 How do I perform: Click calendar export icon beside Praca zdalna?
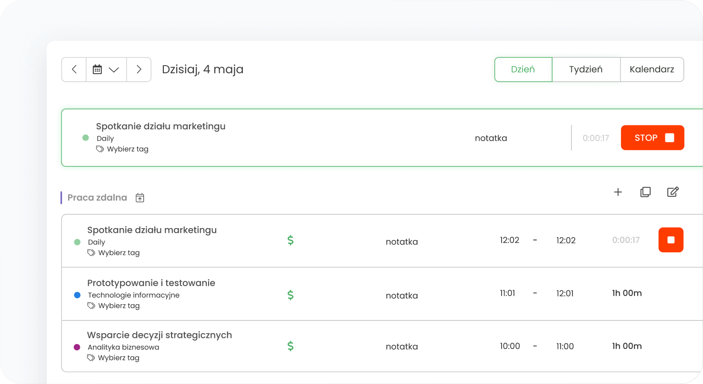tap(140, 198)
